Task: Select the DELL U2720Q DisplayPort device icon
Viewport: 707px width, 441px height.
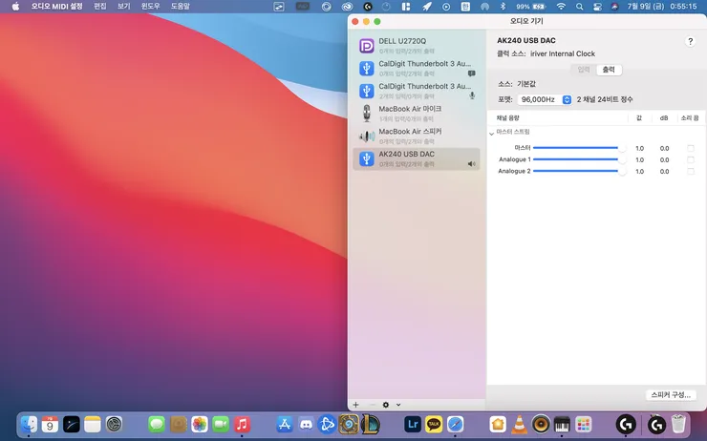Action: point(367,46)
